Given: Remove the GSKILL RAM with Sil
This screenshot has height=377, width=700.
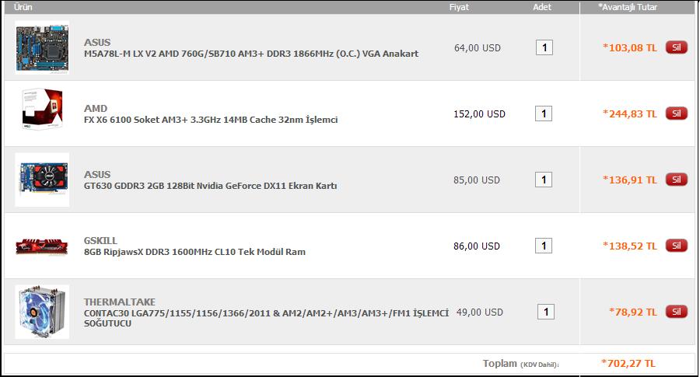Looking at the screenshot, I should pyautogui.click(x=677, y=246).
